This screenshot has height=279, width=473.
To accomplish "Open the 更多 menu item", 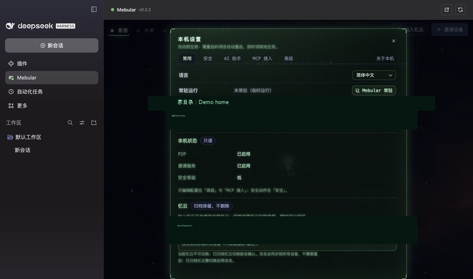I will point(51,106).
